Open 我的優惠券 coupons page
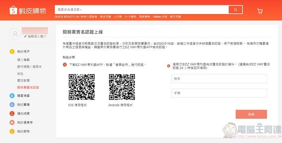 pyautogui.click(x=25, y=123)
